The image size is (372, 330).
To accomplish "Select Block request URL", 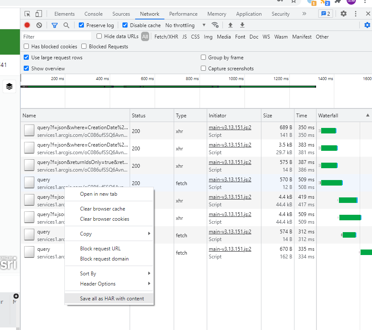I will point(109,249).
